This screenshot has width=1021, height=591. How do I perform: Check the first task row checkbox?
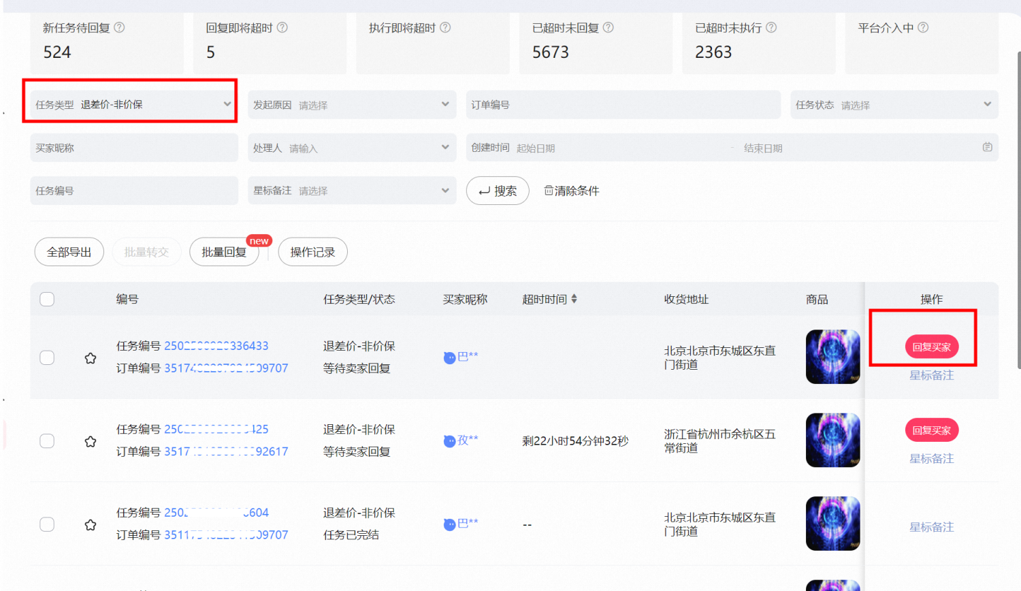coord(47,357)
